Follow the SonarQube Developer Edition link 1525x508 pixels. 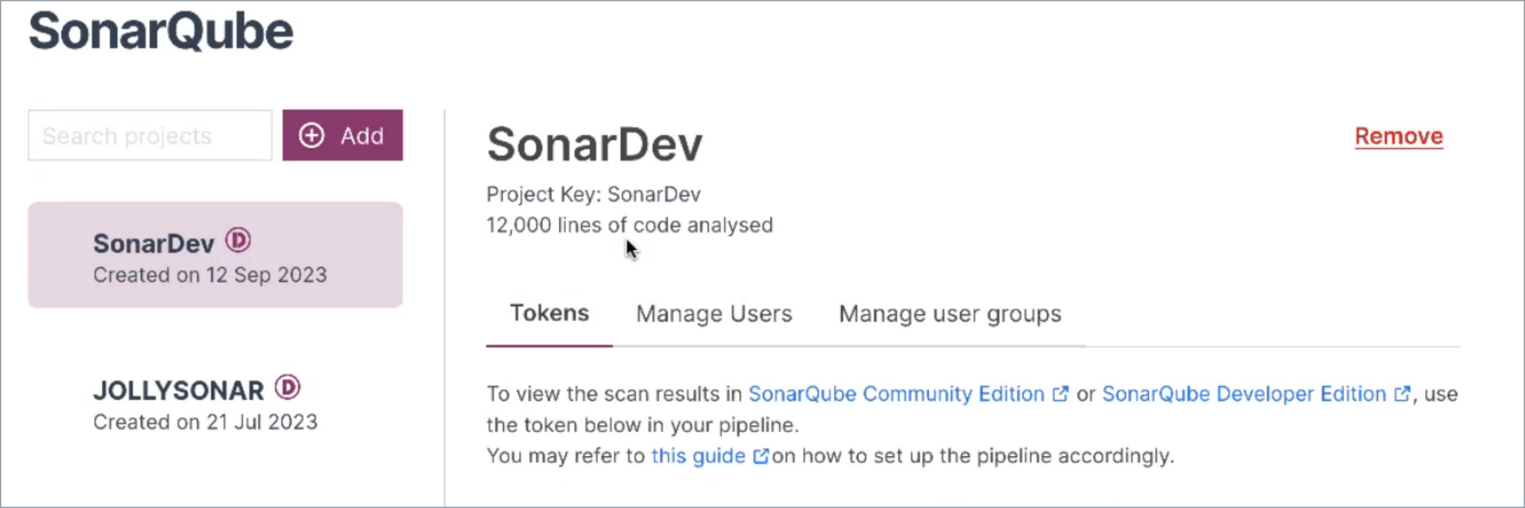tap(1244, 394)
